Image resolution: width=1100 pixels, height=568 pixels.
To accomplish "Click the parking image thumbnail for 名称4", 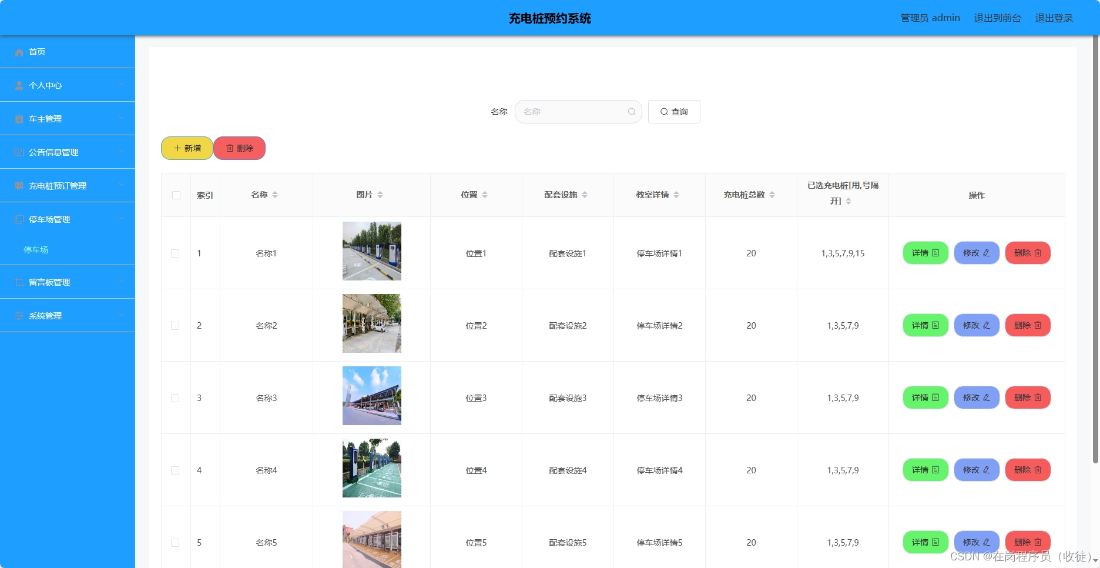I will point(372,468).
